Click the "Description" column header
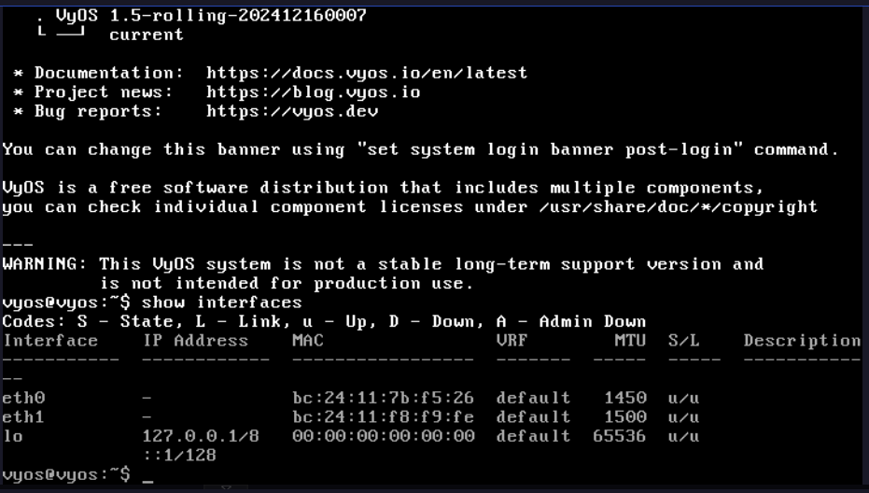This screenshot has height=493, width=869. click(x=802, y=341)
